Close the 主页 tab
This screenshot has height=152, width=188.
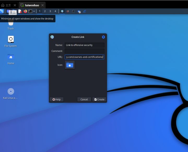click(15, 5)
